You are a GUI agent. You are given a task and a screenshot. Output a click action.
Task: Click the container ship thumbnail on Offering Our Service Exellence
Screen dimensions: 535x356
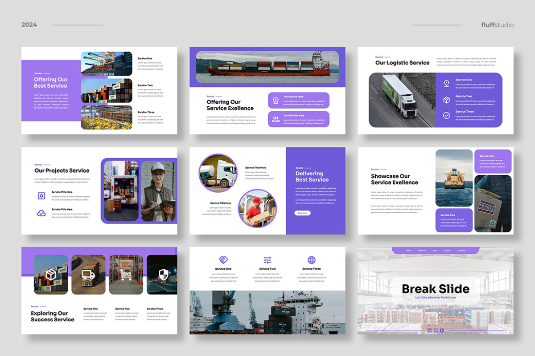tap(267, 66)
